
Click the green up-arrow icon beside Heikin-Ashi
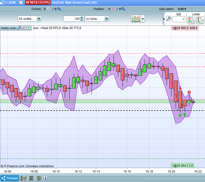29,28
